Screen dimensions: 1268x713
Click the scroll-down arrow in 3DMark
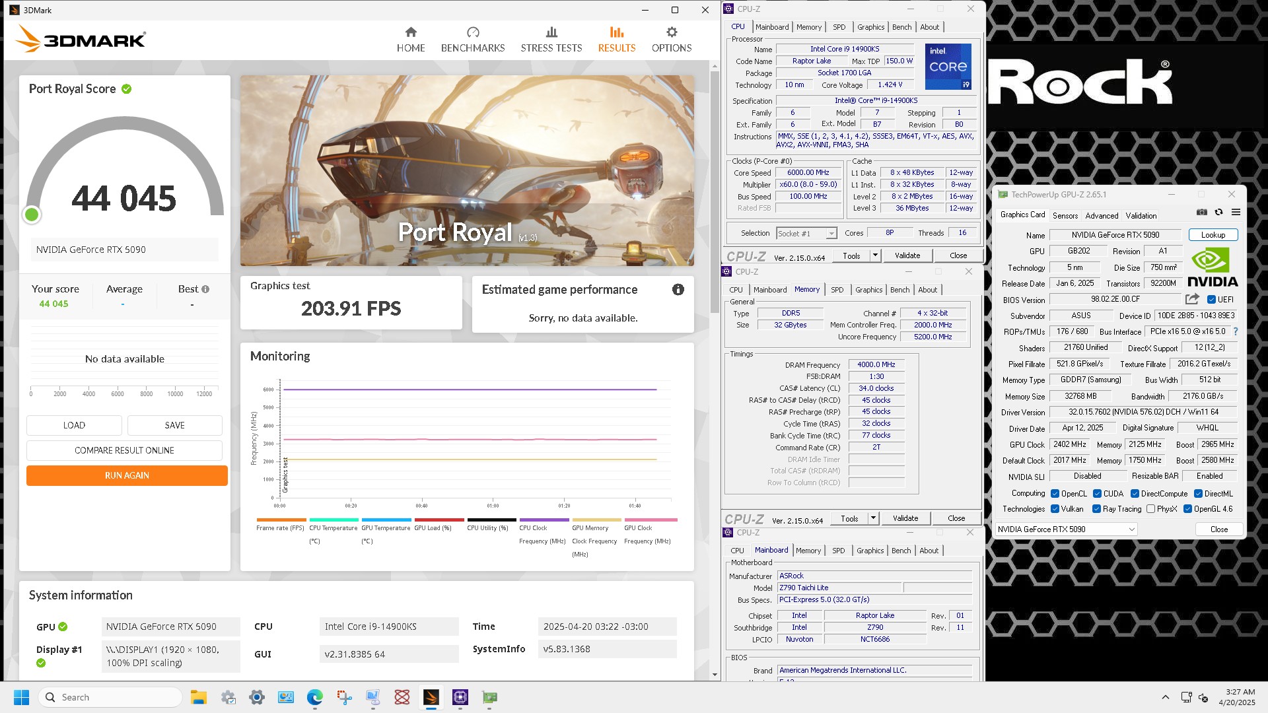coord(715,675)
